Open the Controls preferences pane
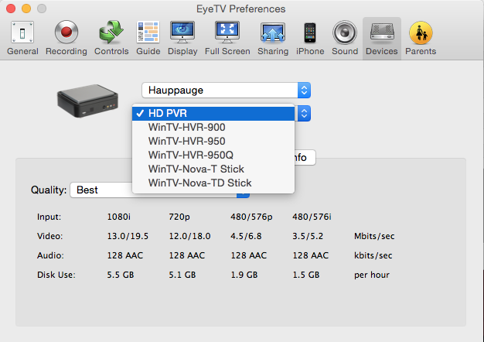484x342 pixels. 111,39
